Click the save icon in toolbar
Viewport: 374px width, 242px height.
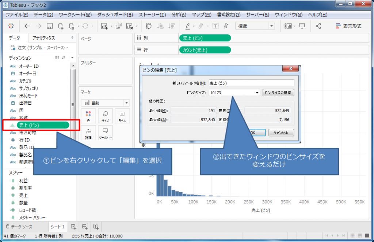[x=50, y=26]
